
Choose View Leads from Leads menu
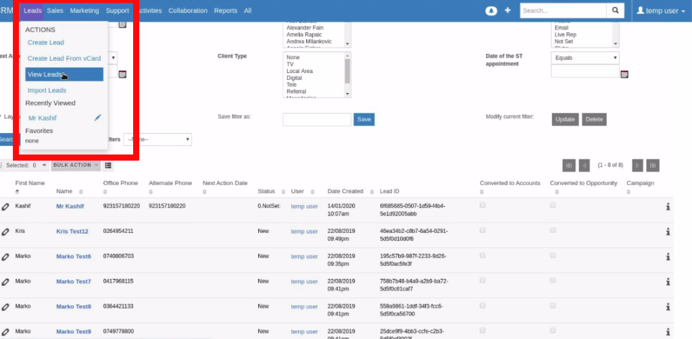[64, 74]
